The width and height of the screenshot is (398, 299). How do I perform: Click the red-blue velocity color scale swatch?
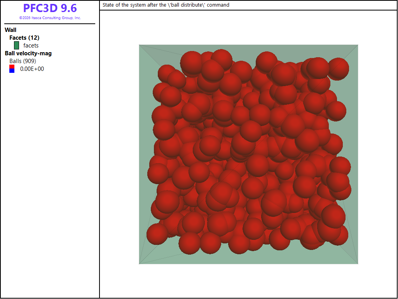(x=12, y=69)
